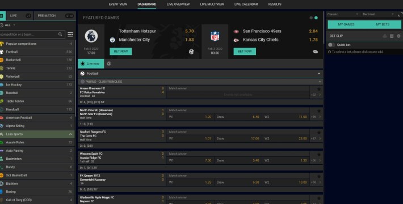Switch to the Event View tab
The width and height of the screenshot is (403, 204).
pyautogui.click(x=118, y=5)
